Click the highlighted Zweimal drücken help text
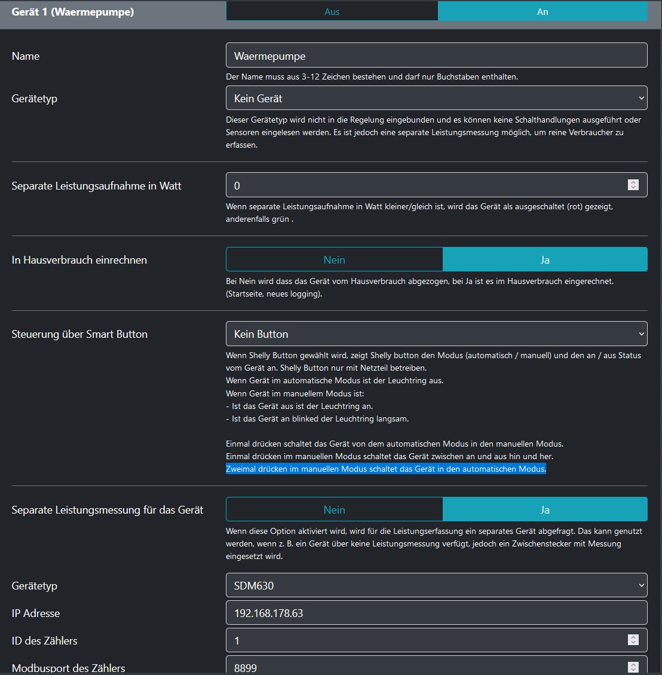The height and width of the screenshot is (675, 662). [x=385, y=469]
